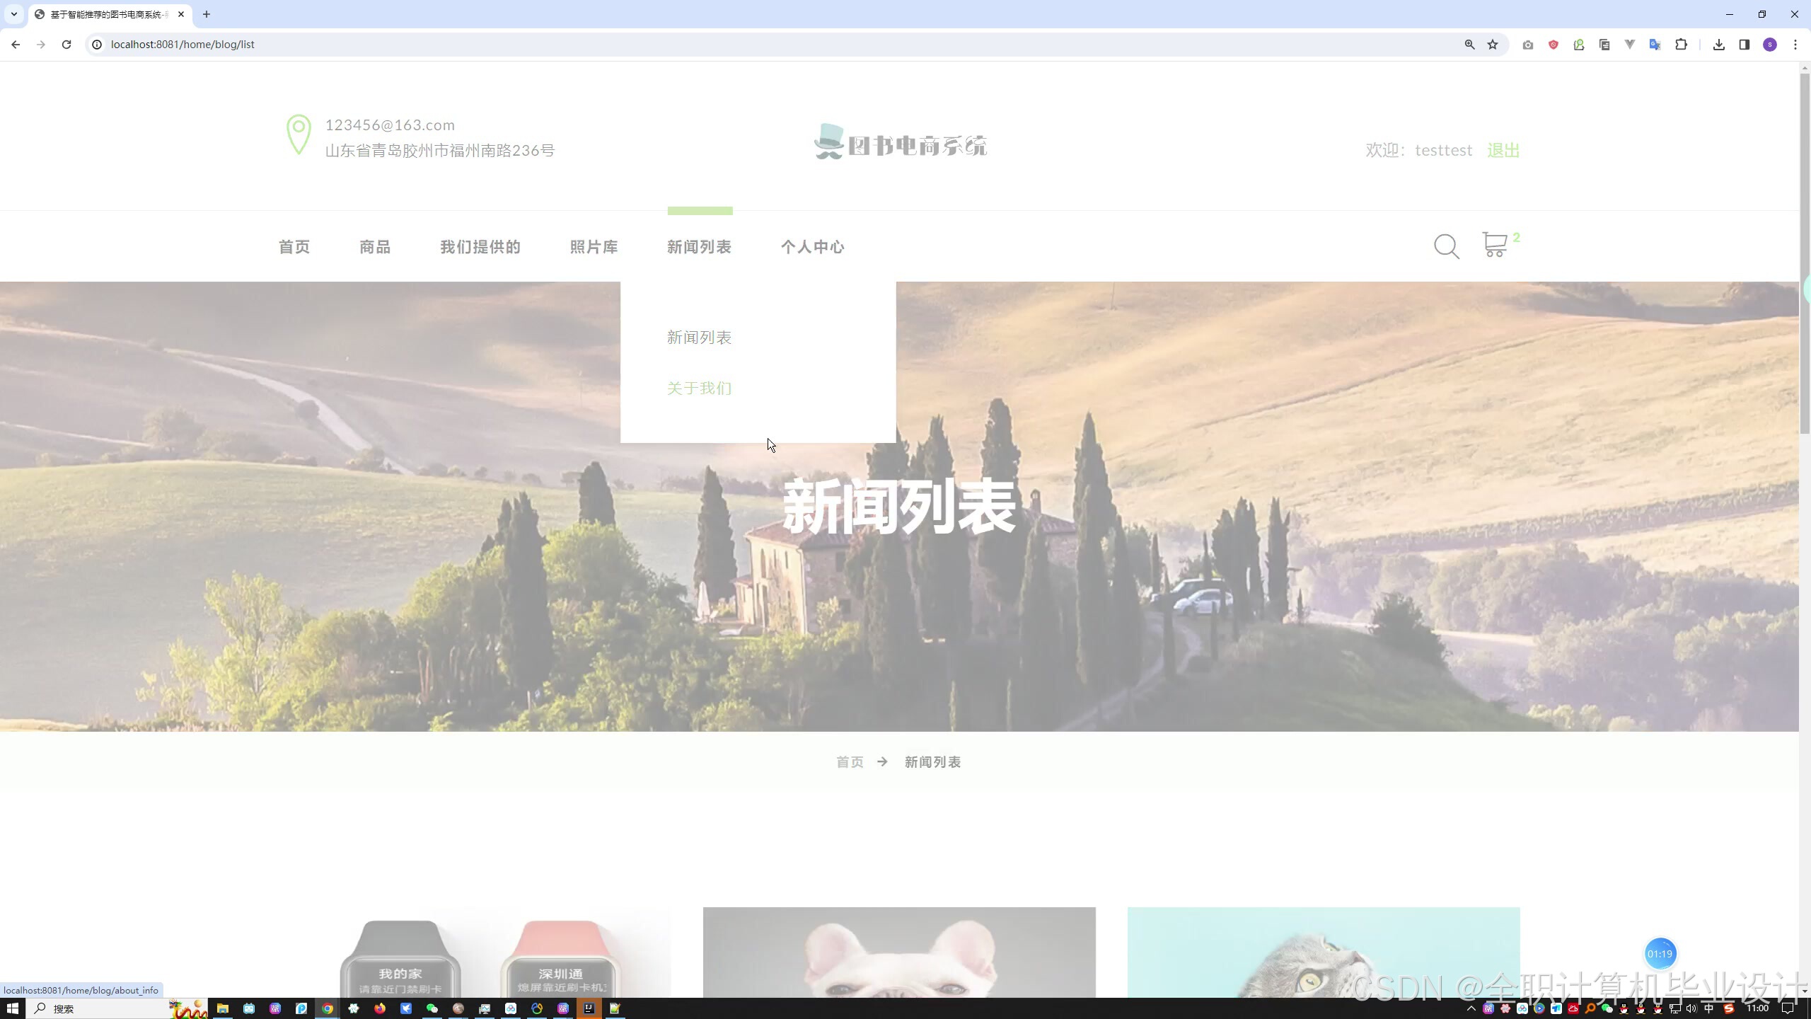Open the Chrome Downloads icon
Screen dimensions: 1811x1019
[x=1718, y=45]
